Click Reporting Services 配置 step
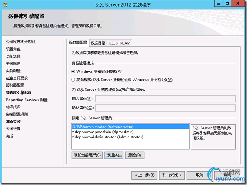Image resolution: width=247 pixels, height=185 pixels. click(26, 100)
